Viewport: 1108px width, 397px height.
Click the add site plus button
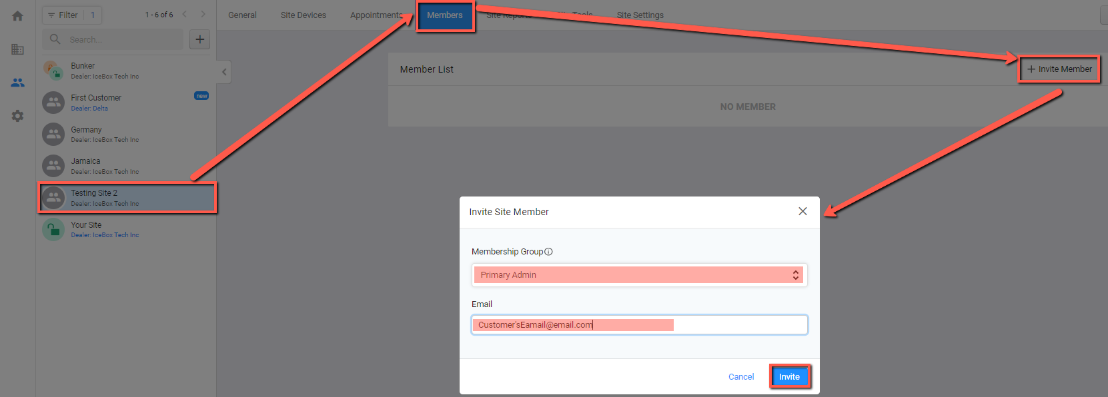199,39
